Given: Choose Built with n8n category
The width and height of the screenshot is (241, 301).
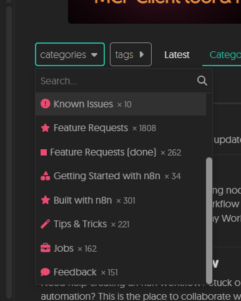Looking at the screenshot, I should tap(120, 200).
